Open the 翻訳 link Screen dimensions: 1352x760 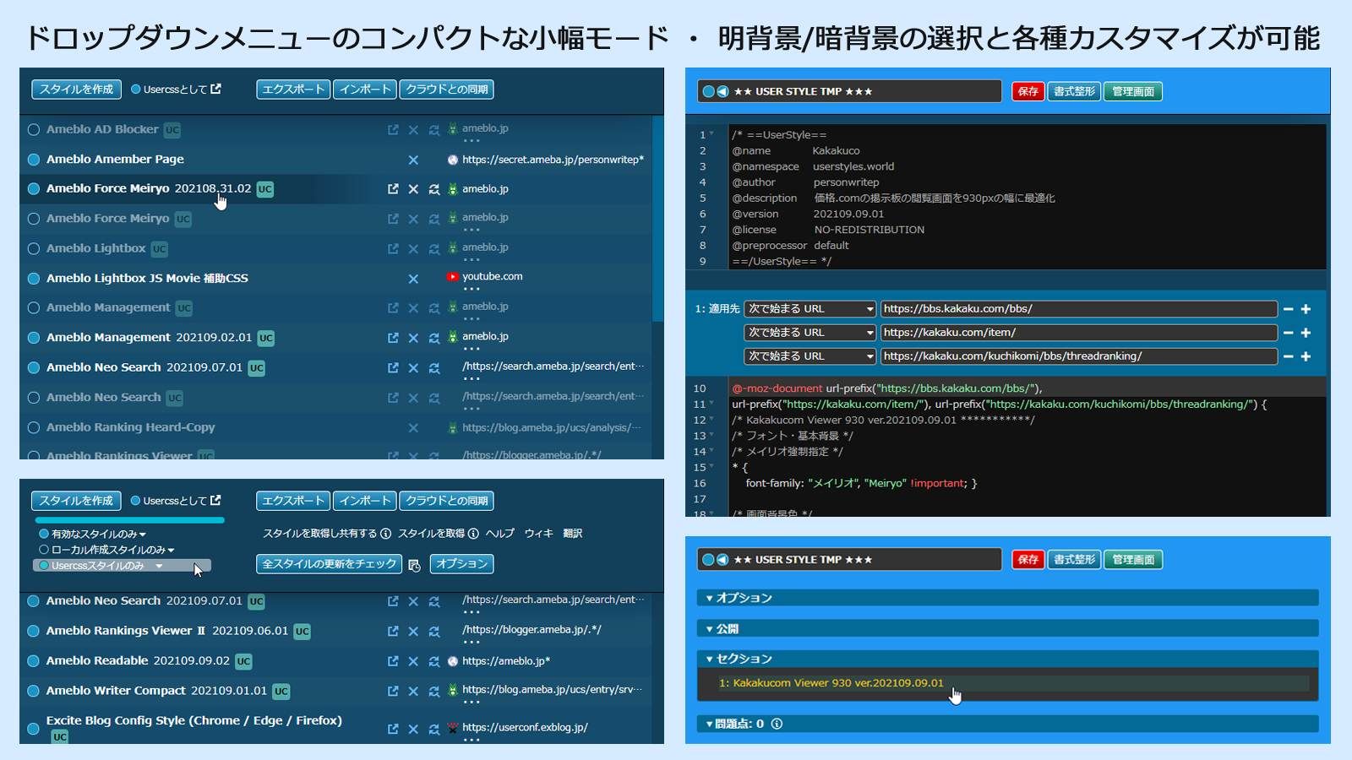click(573, 534)
